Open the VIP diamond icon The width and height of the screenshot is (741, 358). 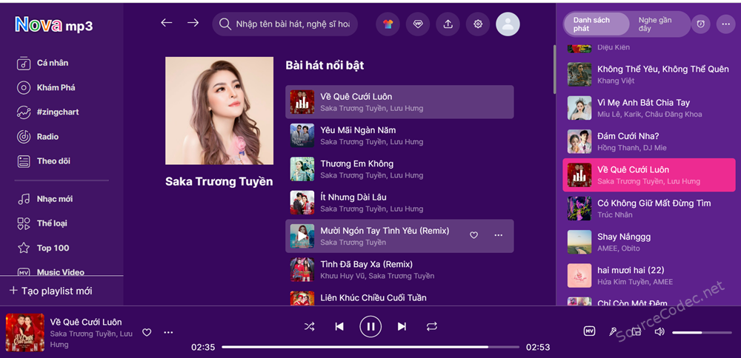(418, 24)
